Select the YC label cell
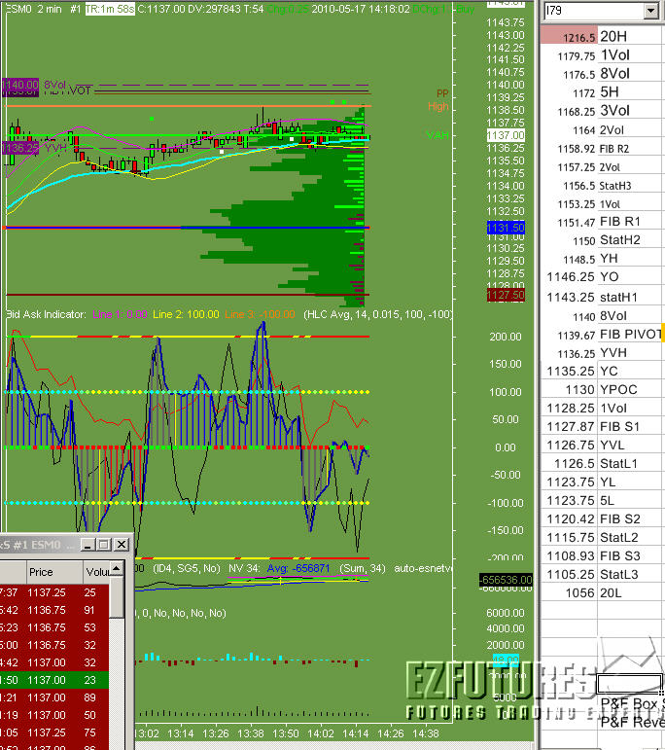This screenshot has height=750, width=665. [630, 372]
